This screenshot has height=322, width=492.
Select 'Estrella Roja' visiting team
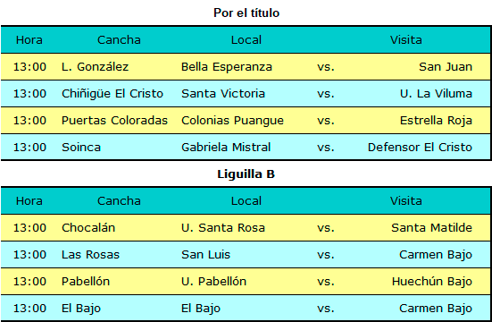click(x=436, y=121)
